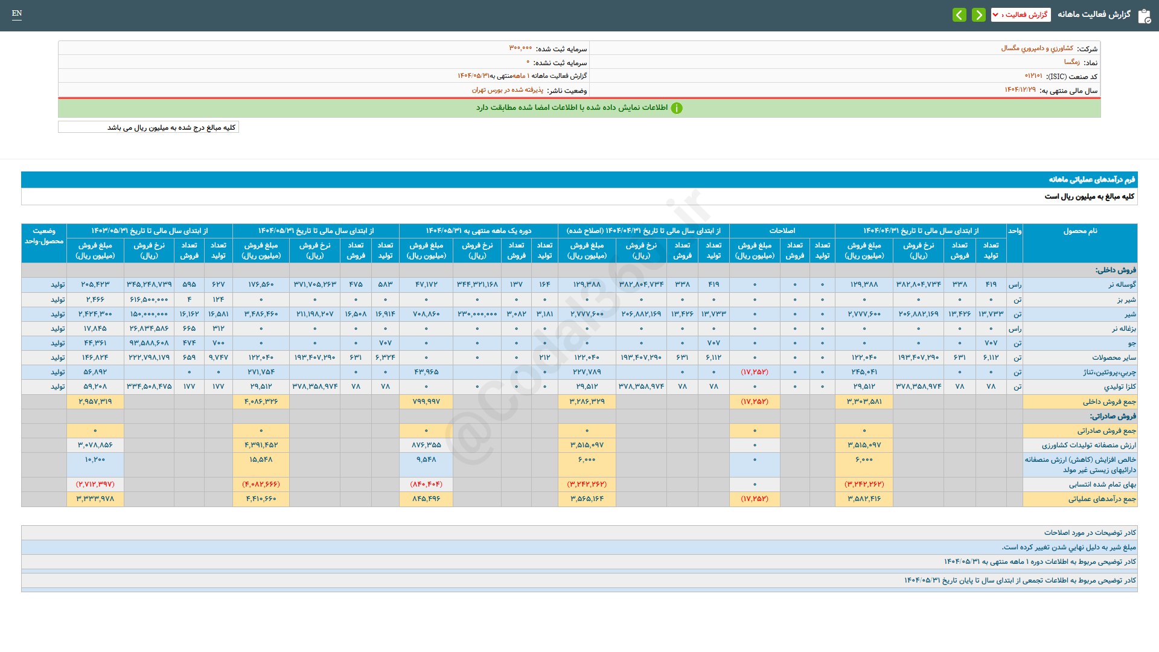Screen dimensions: 1159x652
Task: Click subtitle کلیه مبالغ به میلیون ریال است
Action: (x=1090, y=197)
